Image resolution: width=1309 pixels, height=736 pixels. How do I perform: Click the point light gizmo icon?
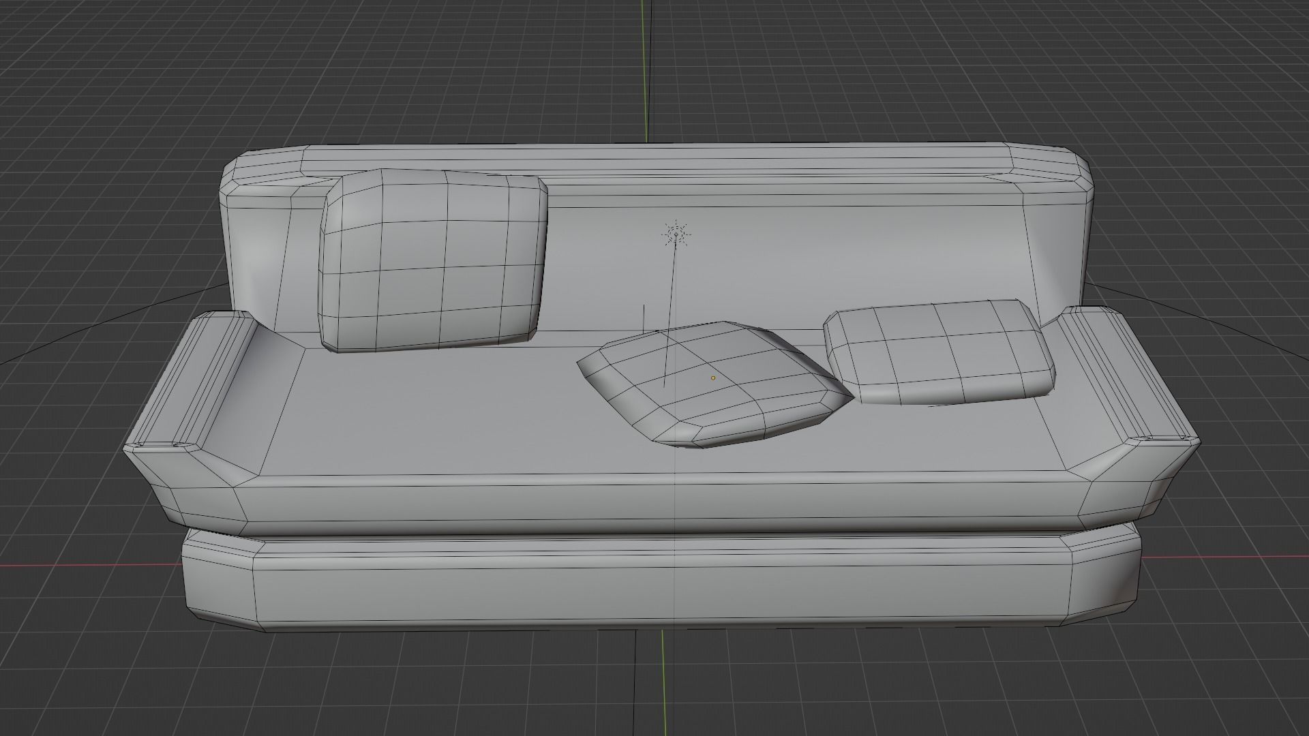[676, 235]
